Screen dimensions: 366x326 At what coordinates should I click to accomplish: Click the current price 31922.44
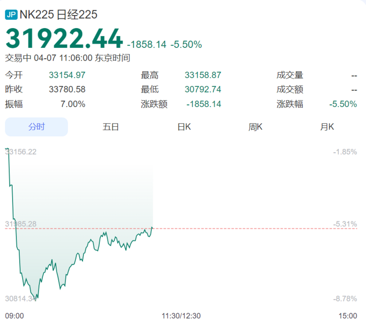point(64,39)
